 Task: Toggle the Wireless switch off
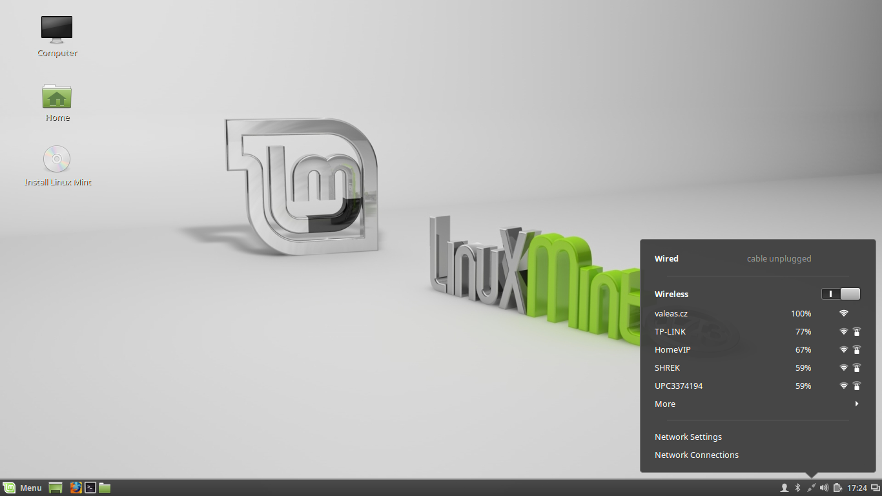(841, 294)
